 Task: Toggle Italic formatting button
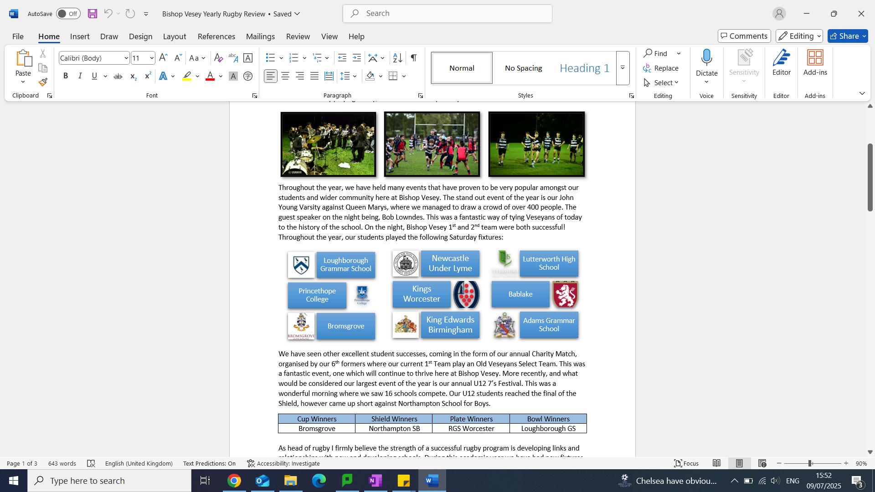point(80,76)
